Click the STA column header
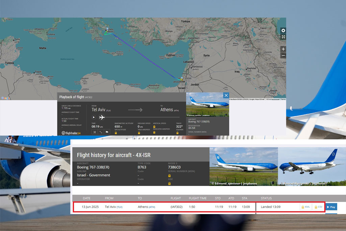The width and height of the screenshot is (346, 231). tap(245, 198)
